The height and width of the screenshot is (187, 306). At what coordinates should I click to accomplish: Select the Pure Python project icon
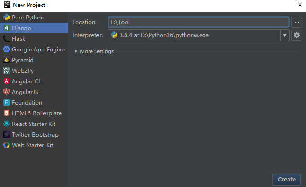[x=6, y=18]
